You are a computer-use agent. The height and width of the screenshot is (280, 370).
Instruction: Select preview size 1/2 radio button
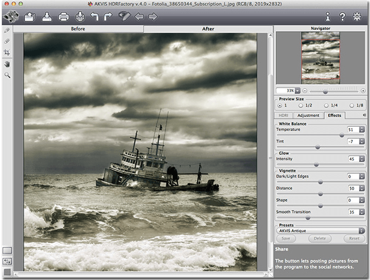coord(301,106)
